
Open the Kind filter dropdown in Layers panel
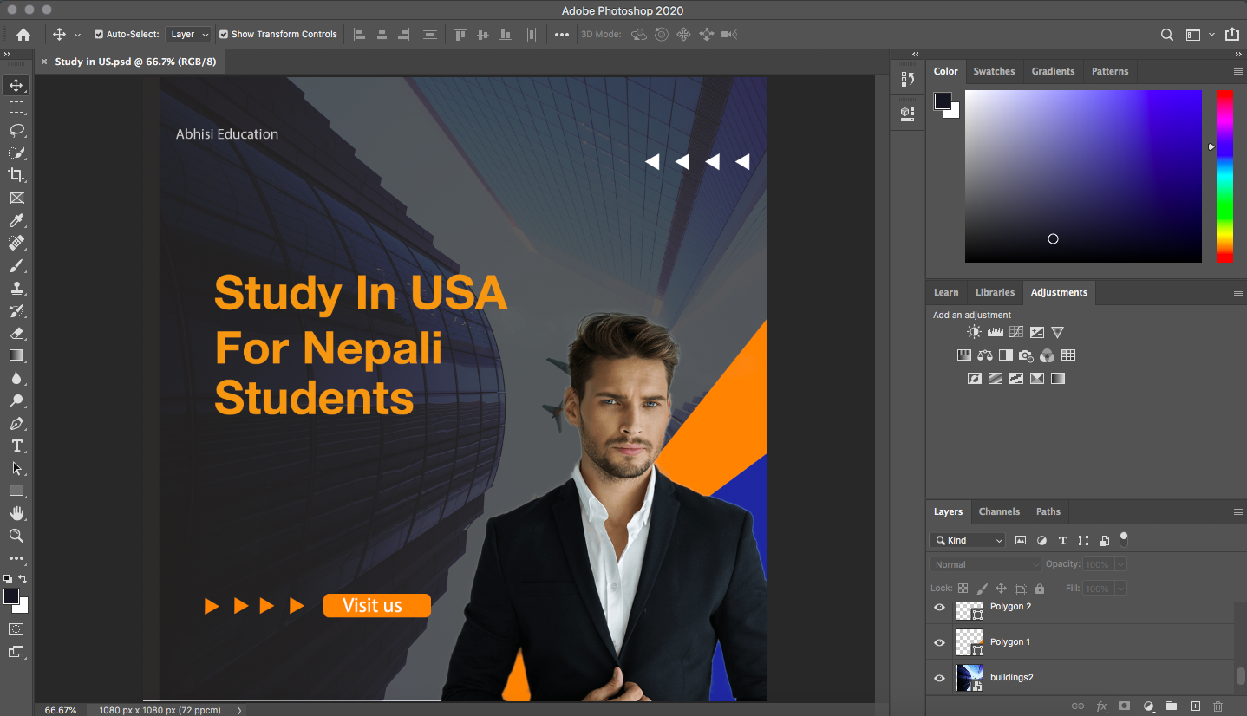tap(967, 539)
